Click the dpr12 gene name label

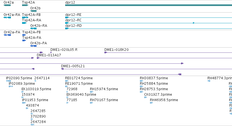click(x=70, y=2)
